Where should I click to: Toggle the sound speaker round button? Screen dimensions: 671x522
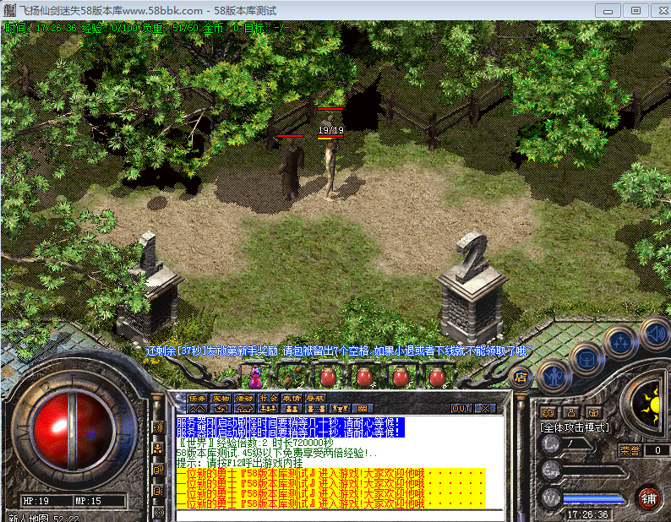655,333
